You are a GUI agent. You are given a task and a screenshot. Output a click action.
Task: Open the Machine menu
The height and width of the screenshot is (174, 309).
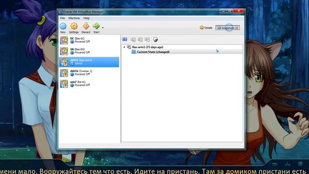click(74, 18)
